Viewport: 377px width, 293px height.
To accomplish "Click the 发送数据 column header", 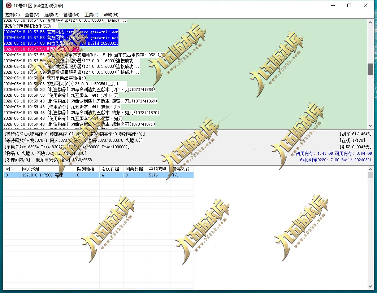I will tap(111, 169).
